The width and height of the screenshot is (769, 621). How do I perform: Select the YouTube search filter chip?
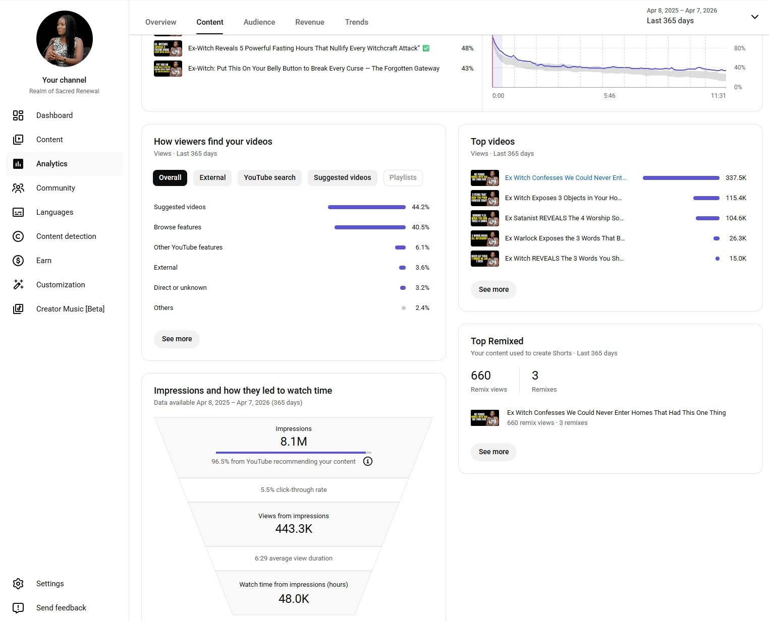pos(269,178)
